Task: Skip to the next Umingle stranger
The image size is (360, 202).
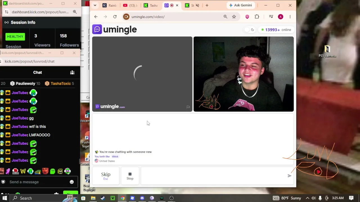Action: pos(106,176)
